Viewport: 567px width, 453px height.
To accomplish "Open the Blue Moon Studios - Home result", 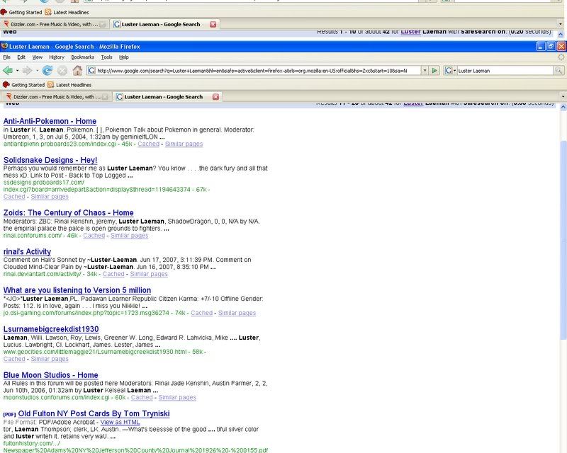I will pyautogui.click(x=50, y=375).
